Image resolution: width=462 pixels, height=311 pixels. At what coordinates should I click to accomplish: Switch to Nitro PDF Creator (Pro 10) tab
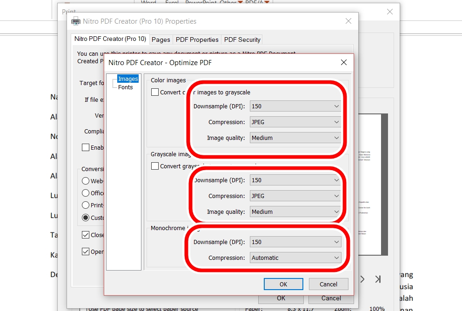[x=110, y=39]
